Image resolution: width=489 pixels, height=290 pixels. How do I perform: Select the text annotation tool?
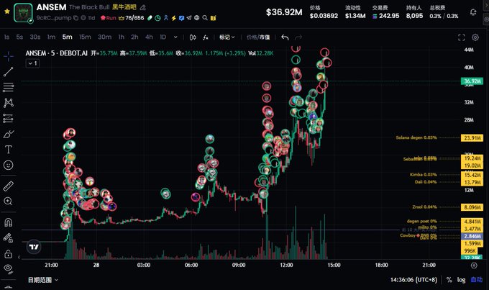coord(9,150)
